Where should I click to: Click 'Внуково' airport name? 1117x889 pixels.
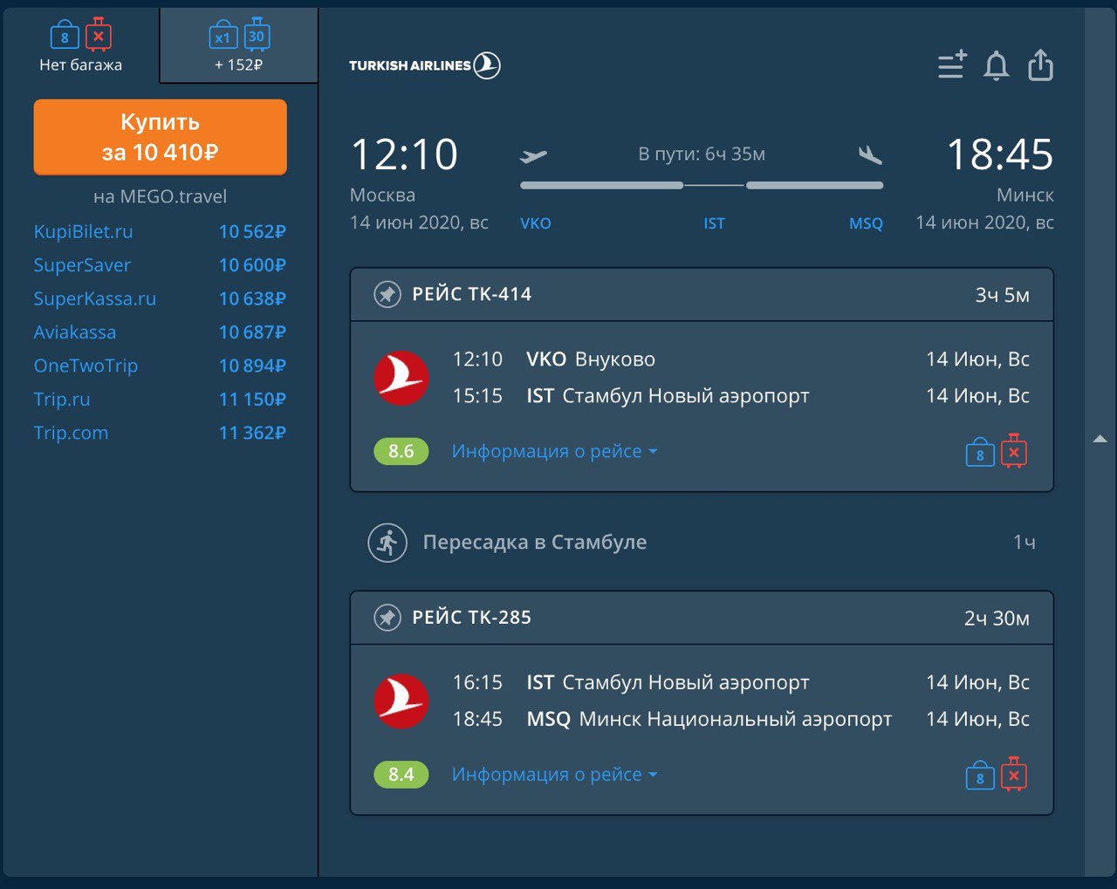(x=615, y=359)
